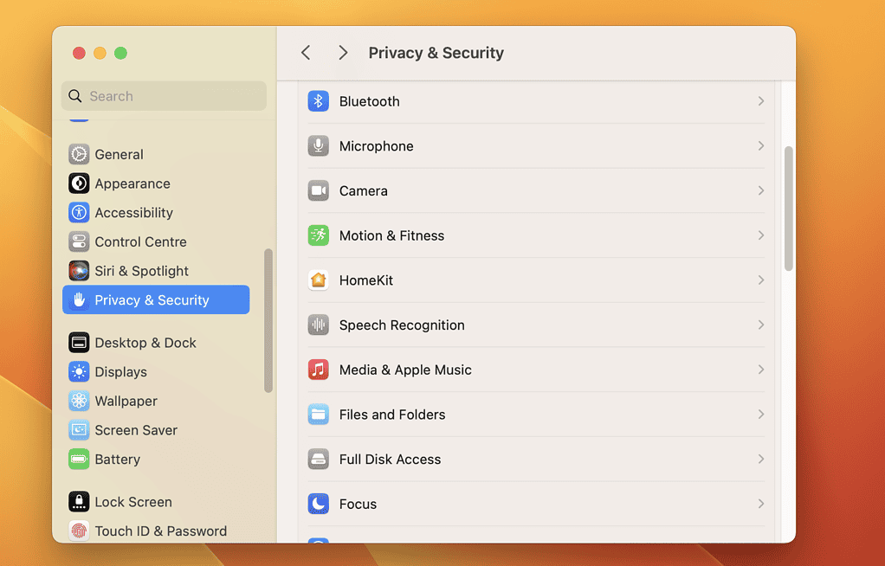Select the HomeKit house icon
885x566 pixels.
318,280
